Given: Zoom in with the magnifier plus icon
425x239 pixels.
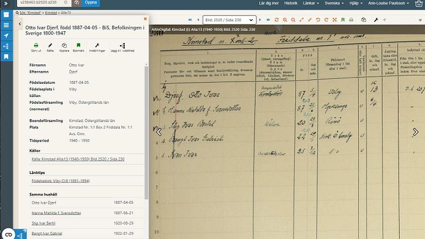Looking at the screenshot, I should pos(285,20).
